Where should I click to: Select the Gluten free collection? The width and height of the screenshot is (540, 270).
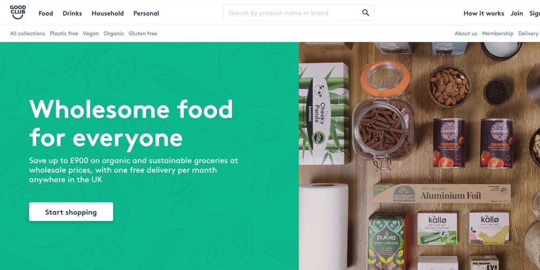(x=143, y=33)
